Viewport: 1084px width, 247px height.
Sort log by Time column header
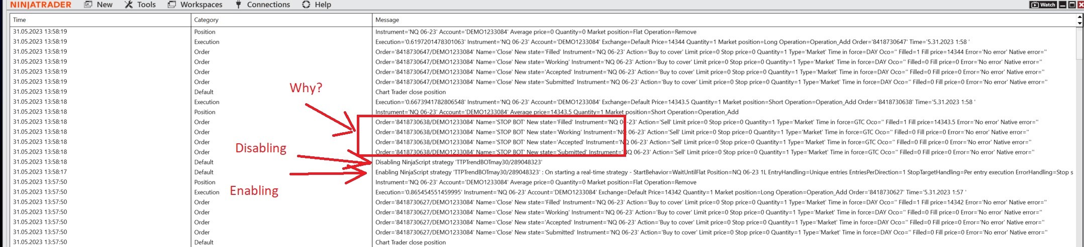[101, 20]
